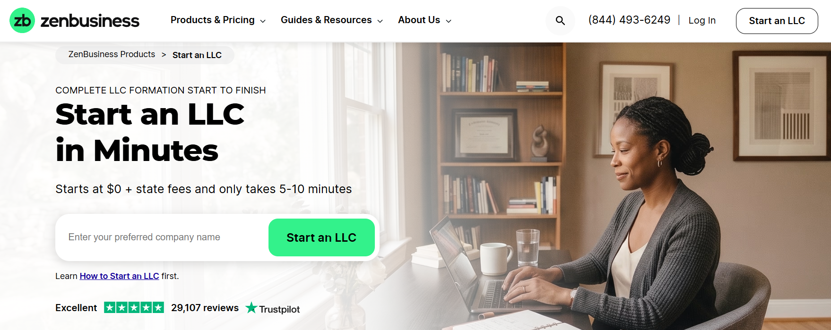
Task: Expand the Products & Pricing chevron
Action: coord(263,21)
